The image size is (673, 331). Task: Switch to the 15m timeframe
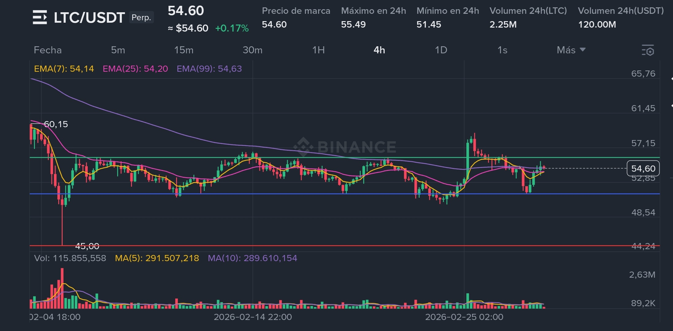tap(184, 50)
